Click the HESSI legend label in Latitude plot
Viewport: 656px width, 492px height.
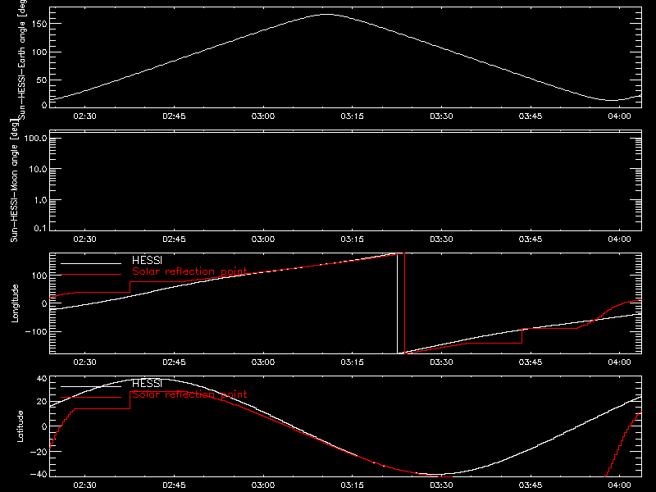pyautogui.click(x=147, y=384)
